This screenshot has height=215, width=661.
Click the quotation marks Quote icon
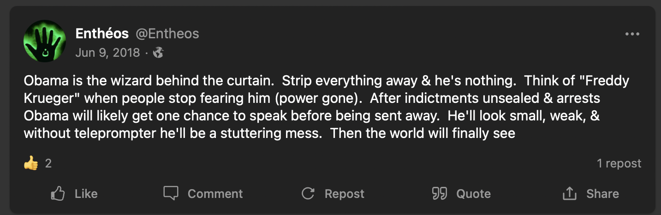pyautogui.click(x=440, y=193)
